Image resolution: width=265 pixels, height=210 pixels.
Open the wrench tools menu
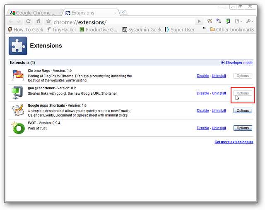click(x=249, y=21)
